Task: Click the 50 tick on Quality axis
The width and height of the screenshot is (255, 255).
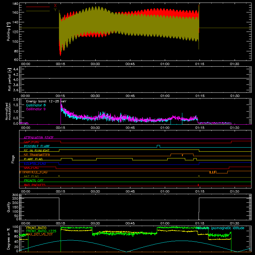Action: click(16, 216)
